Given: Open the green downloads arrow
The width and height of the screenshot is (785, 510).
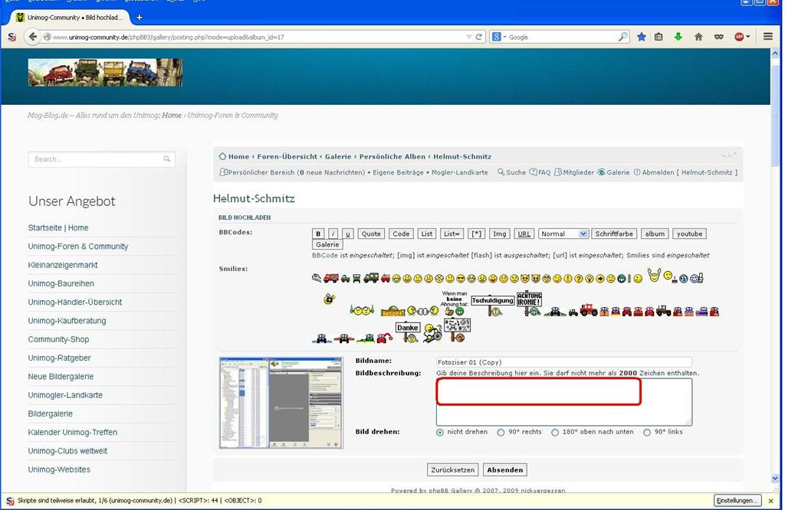Looking at the screenshot, I should click(678, 37).
